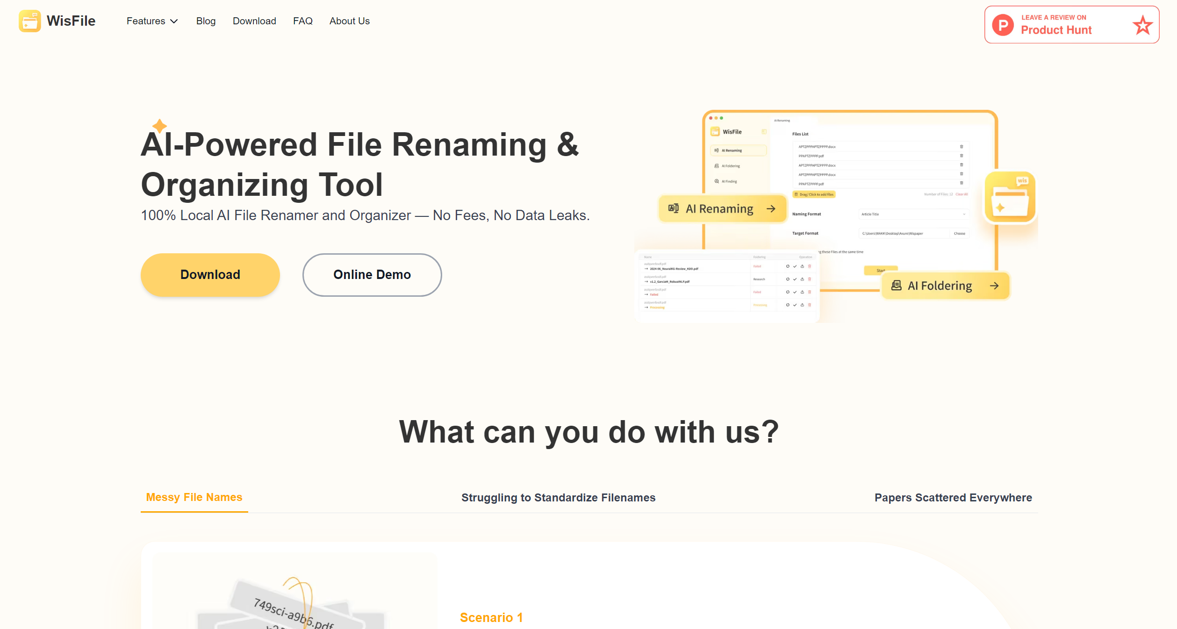Collapse the sidebar using the icon beside WisFile
The height and width of the screenshot is (629, 1177).
point(764,132)
